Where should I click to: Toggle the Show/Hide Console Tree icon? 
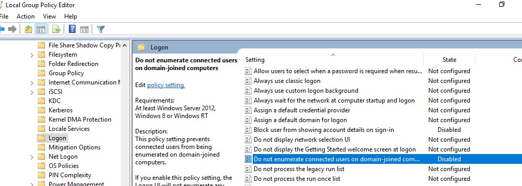click(x=41, y=29)
